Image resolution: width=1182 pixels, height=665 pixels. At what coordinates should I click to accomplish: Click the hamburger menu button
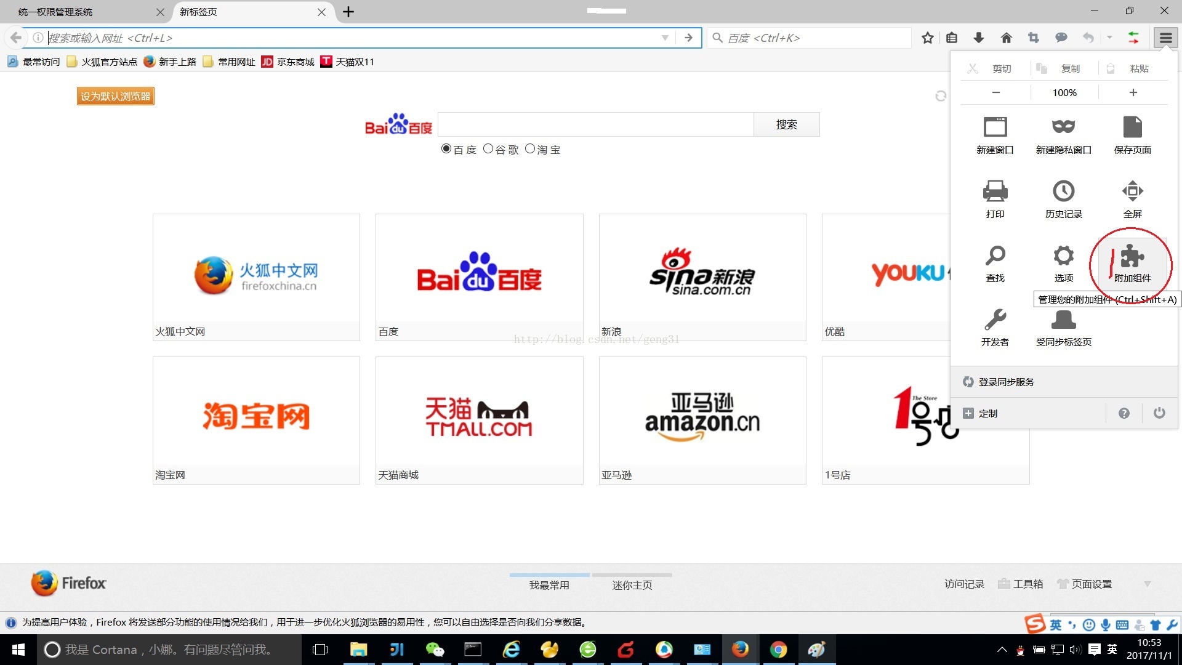(1165, 38)
